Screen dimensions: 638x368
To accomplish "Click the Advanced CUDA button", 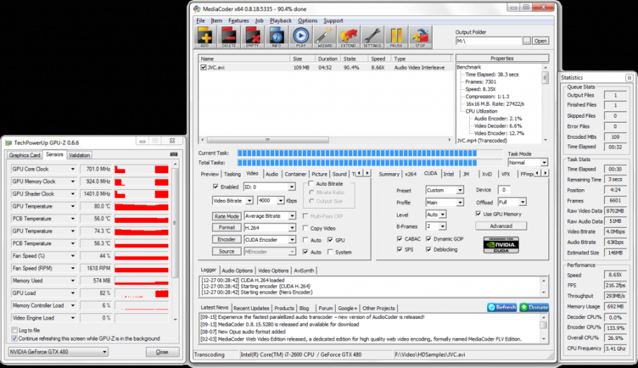I will (501, 226).
